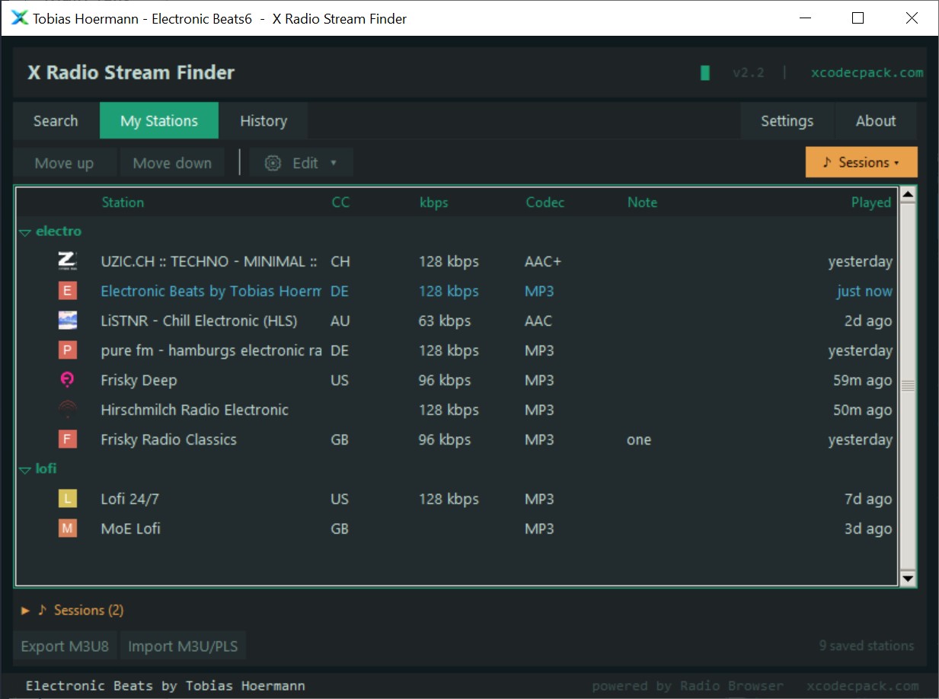Viewport: 939px width, 699px height.
Task: Select the Frisky Deep station name
Action: [x=139, y=380]
